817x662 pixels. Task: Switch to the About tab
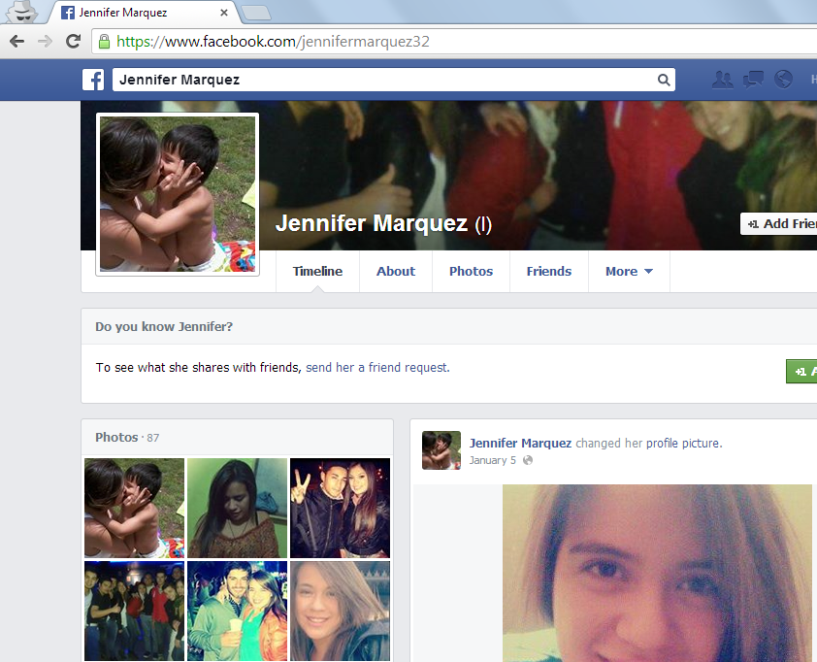(396, 271)
